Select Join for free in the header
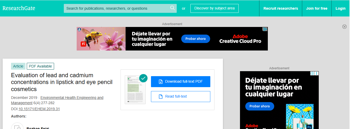This screenshot has height=129, width=350. click(x=316, y=8)
